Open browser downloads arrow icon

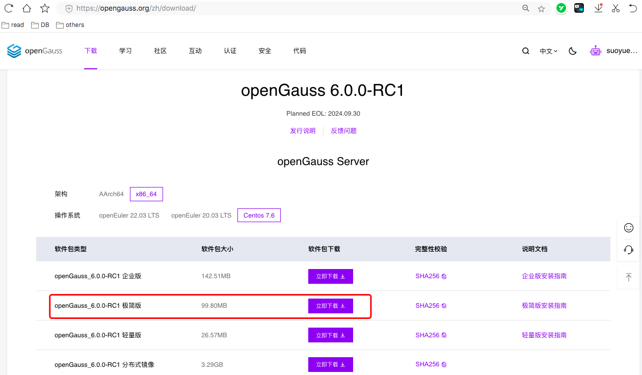pyautogui.click(x=599, y=8)
